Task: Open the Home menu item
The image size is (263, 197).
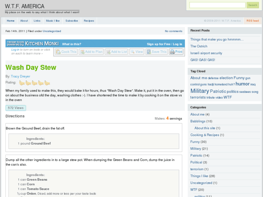Action: pos(10,21)
